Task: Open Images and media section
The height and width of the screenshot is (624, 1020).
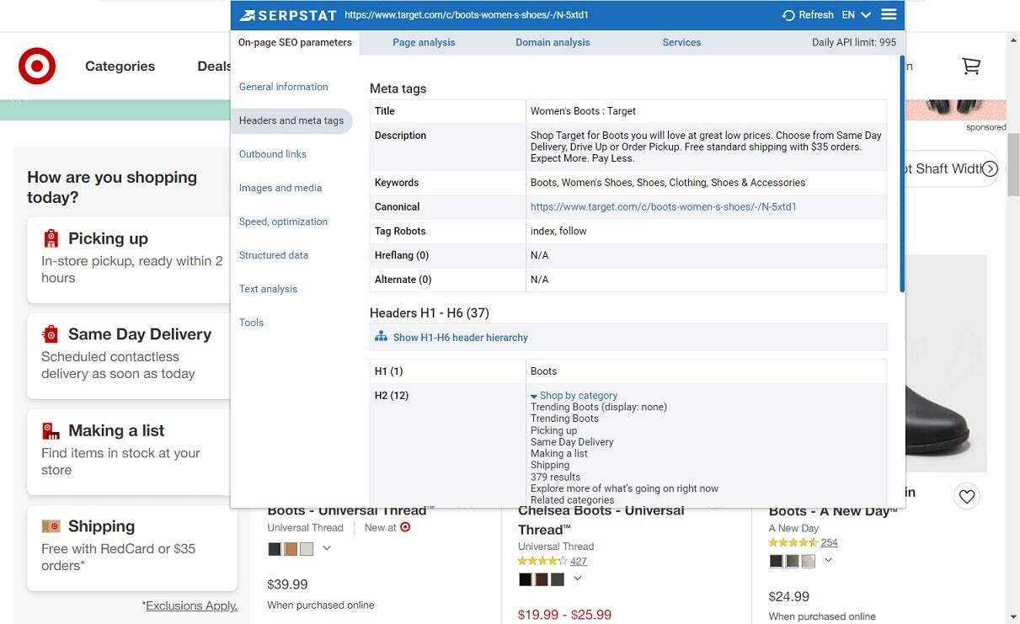Action: pos(280,188)
